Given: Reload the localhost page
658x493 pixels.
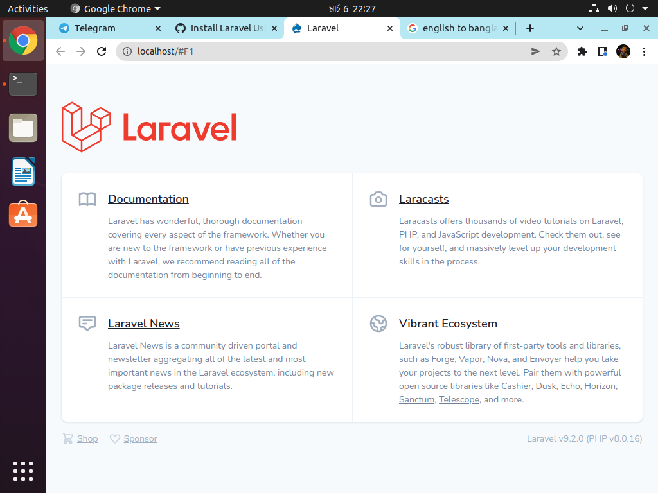Looking at the screenshot, I should (x=102, y=51).
